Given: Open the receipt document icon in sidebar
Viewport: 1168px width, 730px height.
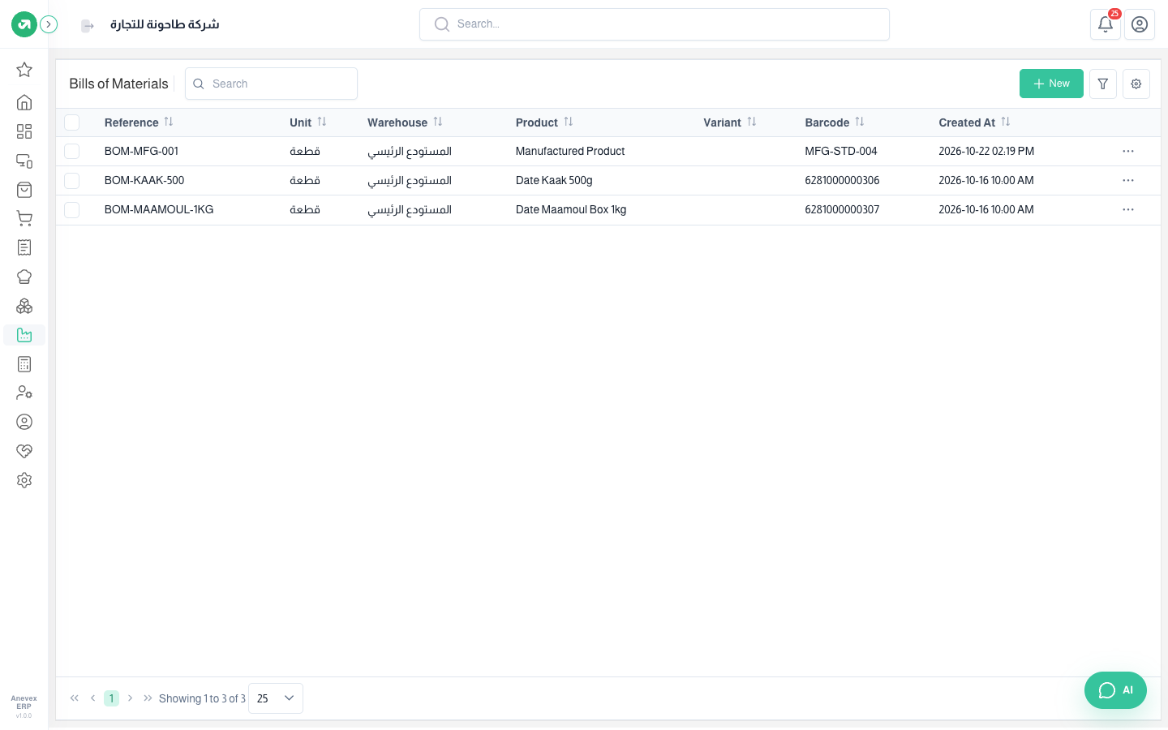Looking at the screenshot, I should [x=24, y=247].
